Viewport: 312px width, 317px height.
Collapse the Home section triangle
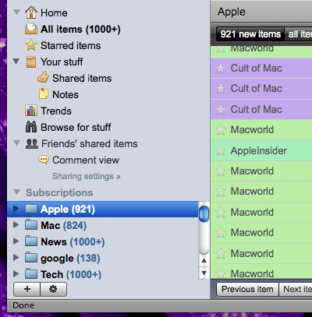pyautogui.click(x=16, y=12)
